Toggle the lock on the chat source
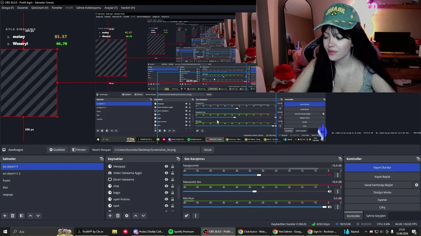Screen dimensions: 421x236 (172, 186)
